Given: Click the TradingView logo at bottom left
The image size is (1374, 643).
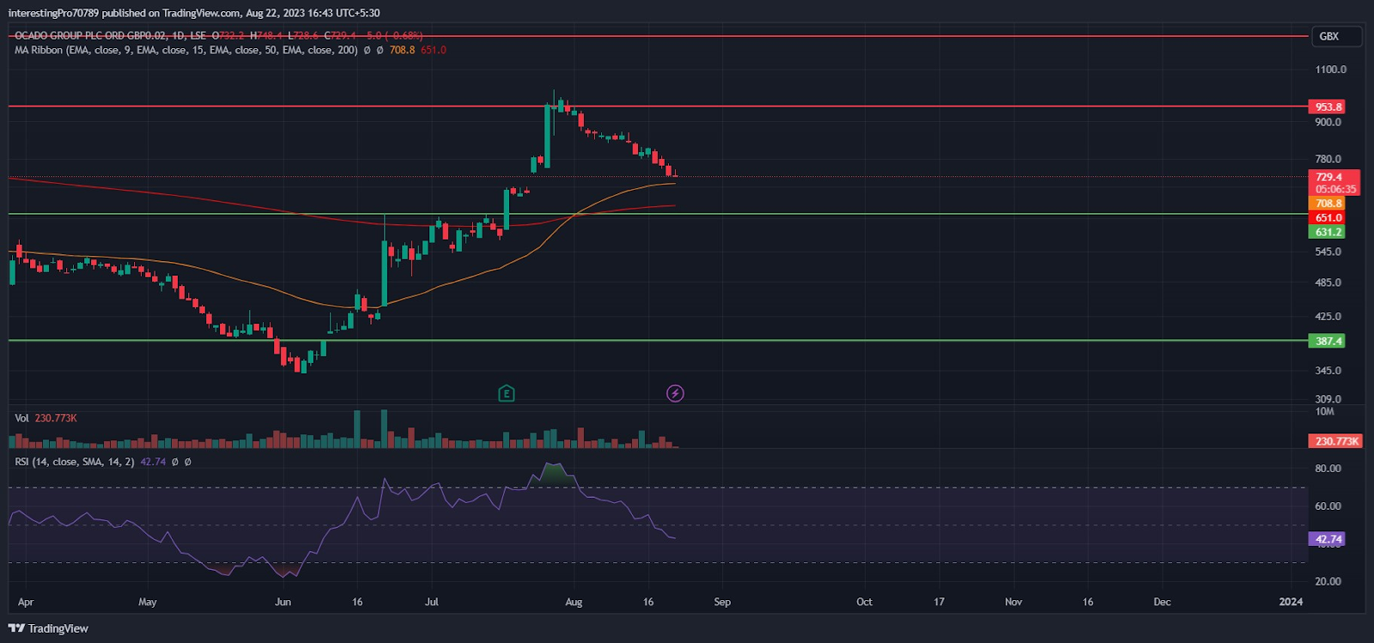Looking at the screenshot, I should click(48, 628).
